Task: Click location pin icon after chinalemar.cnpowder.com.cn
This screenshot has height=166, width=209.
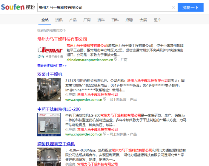Action: 116,60
